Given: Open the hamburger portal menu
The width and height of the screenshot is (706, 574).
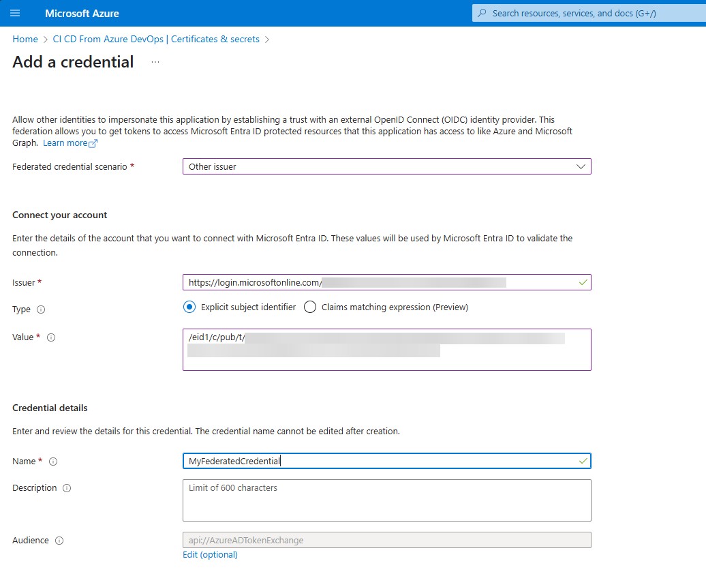Looking at the screenshot, I should tap(15, 13).
